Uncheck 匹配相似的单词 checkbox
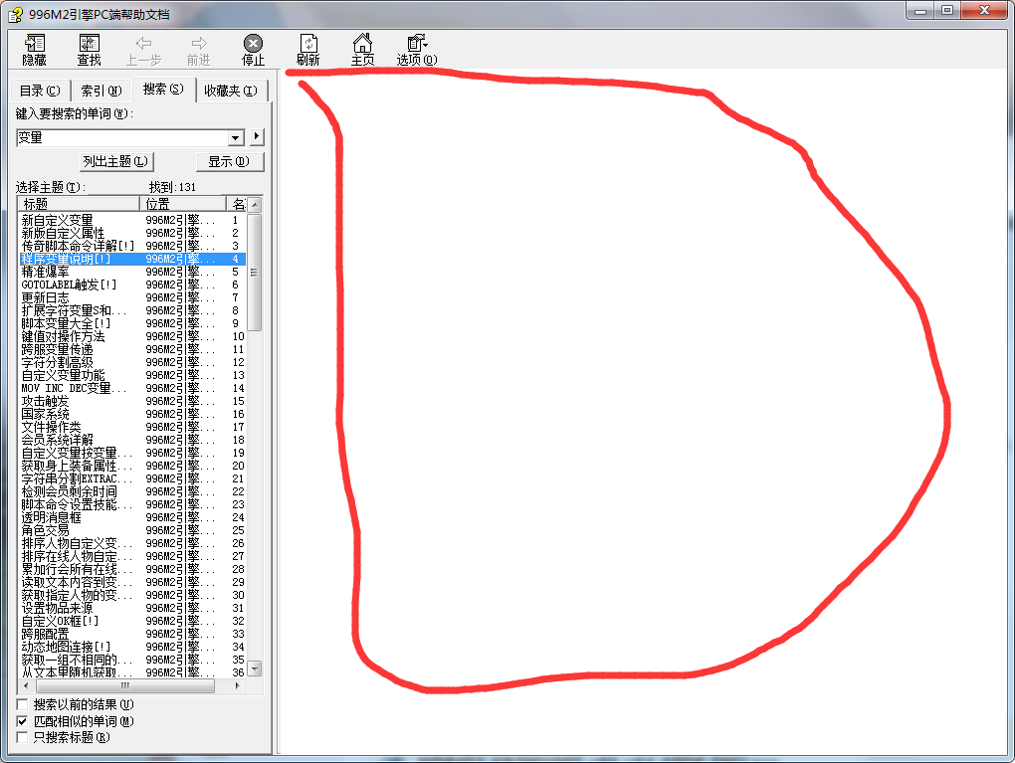The image size is (1015, 763). coord(23,720)
